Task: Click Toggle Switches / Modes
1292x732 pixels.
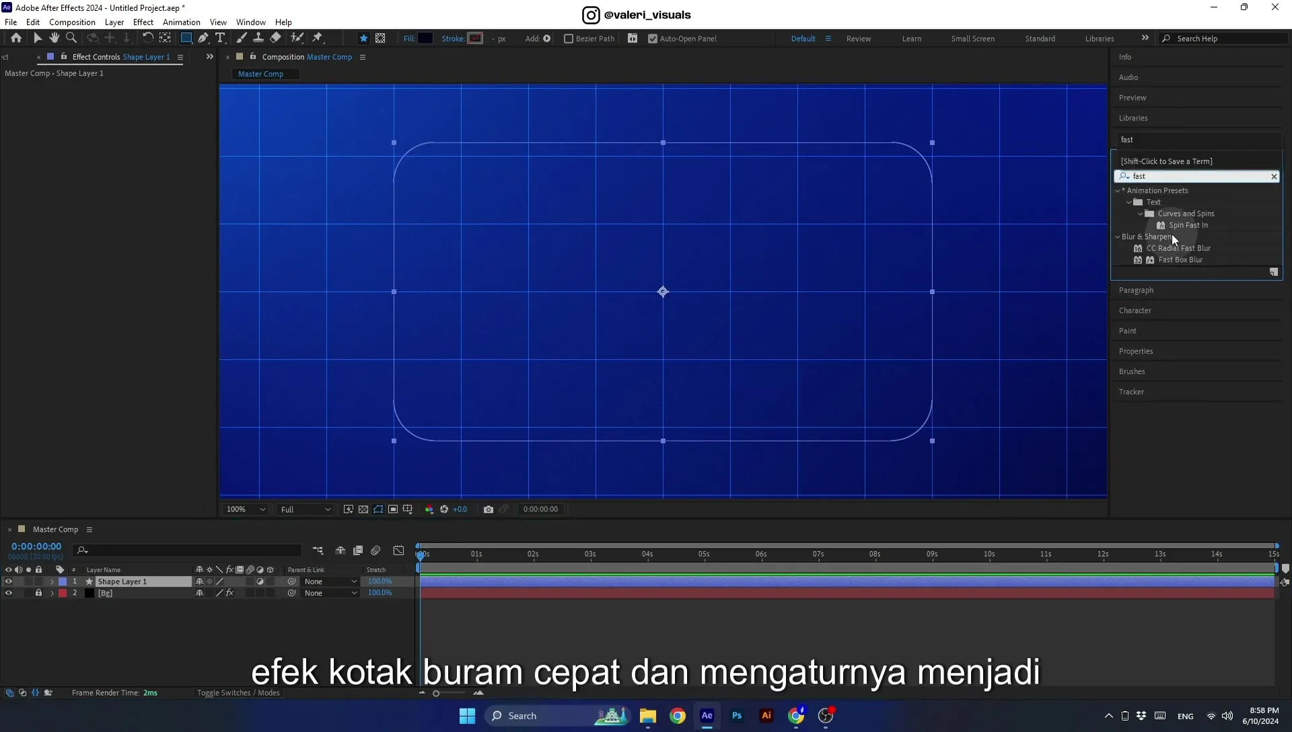Action: 238,693
